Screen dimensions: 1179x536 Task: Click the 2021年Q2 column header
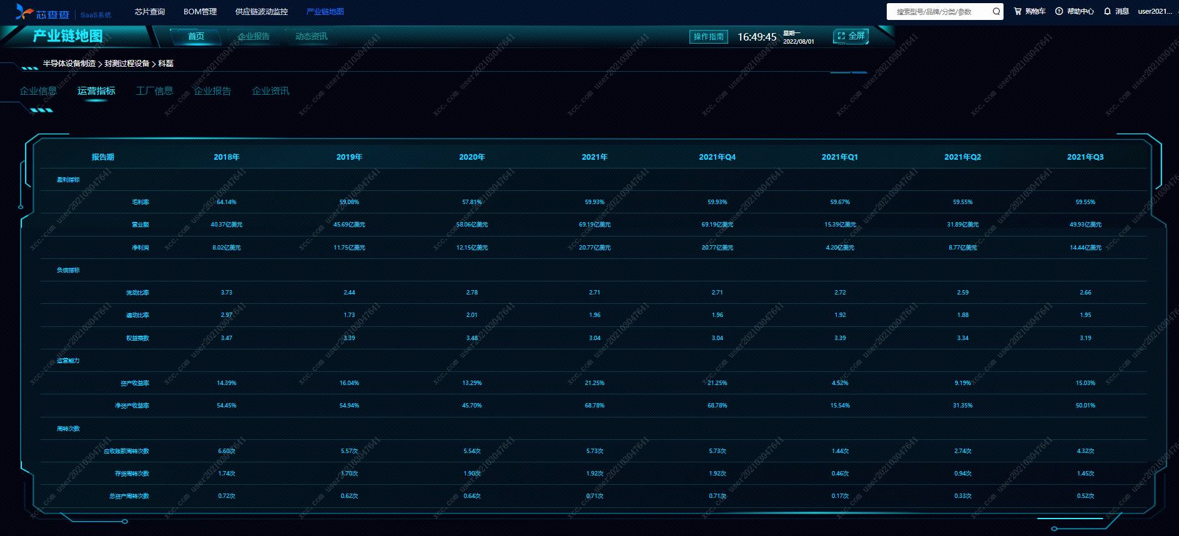pos(963,157)
